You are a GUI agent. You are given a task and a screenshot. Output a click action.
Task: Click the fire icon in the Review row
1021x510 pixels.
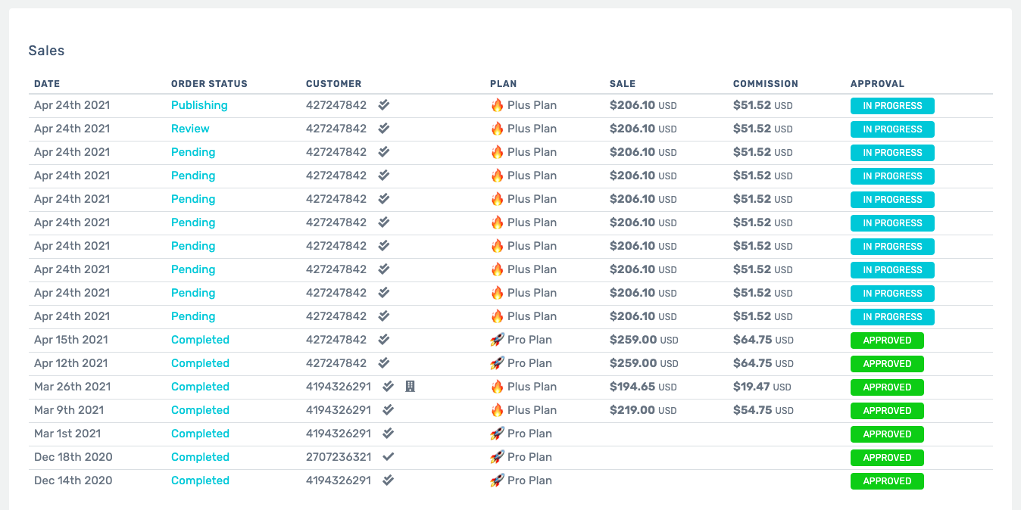click(497, 129)
